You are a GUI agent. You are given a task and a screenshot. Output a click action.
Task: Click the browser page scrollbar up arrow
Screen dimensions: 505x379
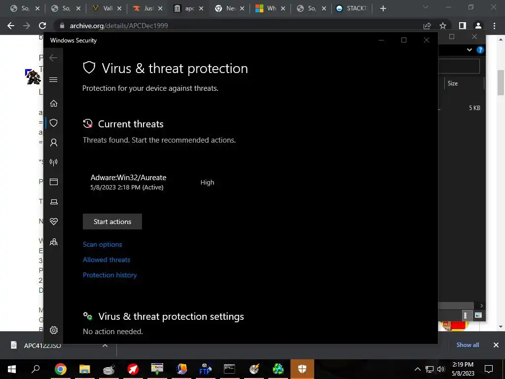click(x=501, y=39)
